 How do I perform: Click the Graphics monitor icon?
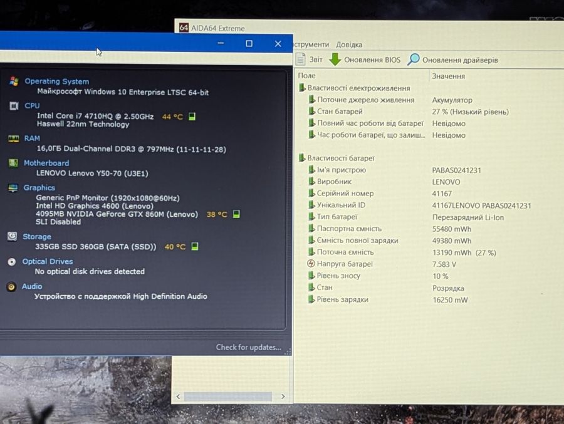click(13, 188)
